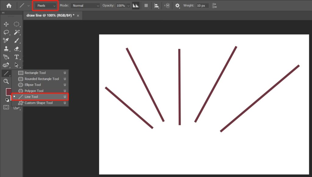The width and height of the screenshot is (312, 177).
Task: Open the Pixels tool mode dropdown
Action: tap(46, 5)
